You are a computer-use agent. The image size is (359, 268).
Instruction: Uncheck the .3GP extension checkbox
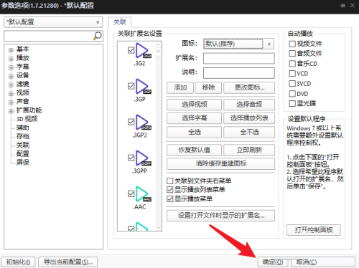[x=131, y=86]
